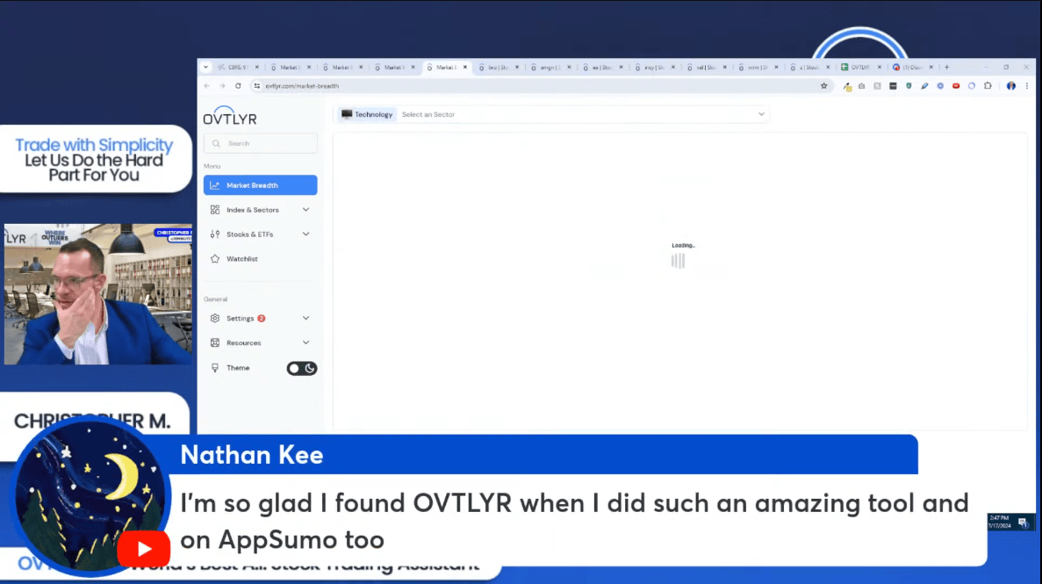Open the browser extensions puzzle icon

(988, 86)
